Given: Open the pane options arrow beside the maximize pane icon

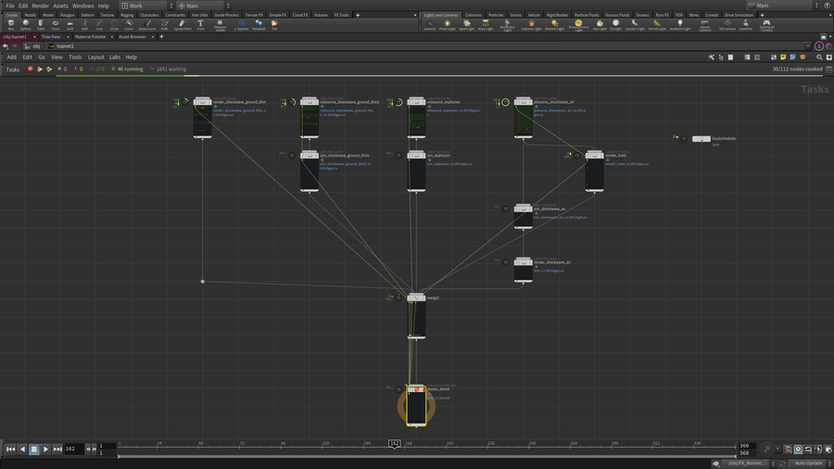Looking at the screenshot, I should (x=829, y=37).
